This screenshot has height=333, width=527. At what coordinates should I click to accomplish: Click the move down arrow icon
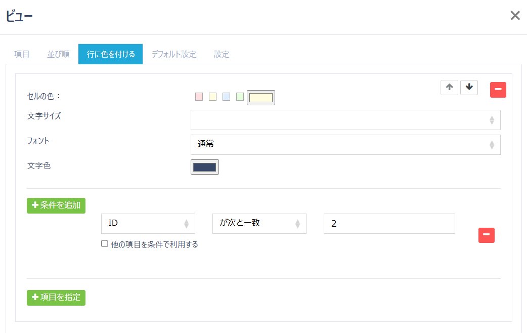click(469, 87)
